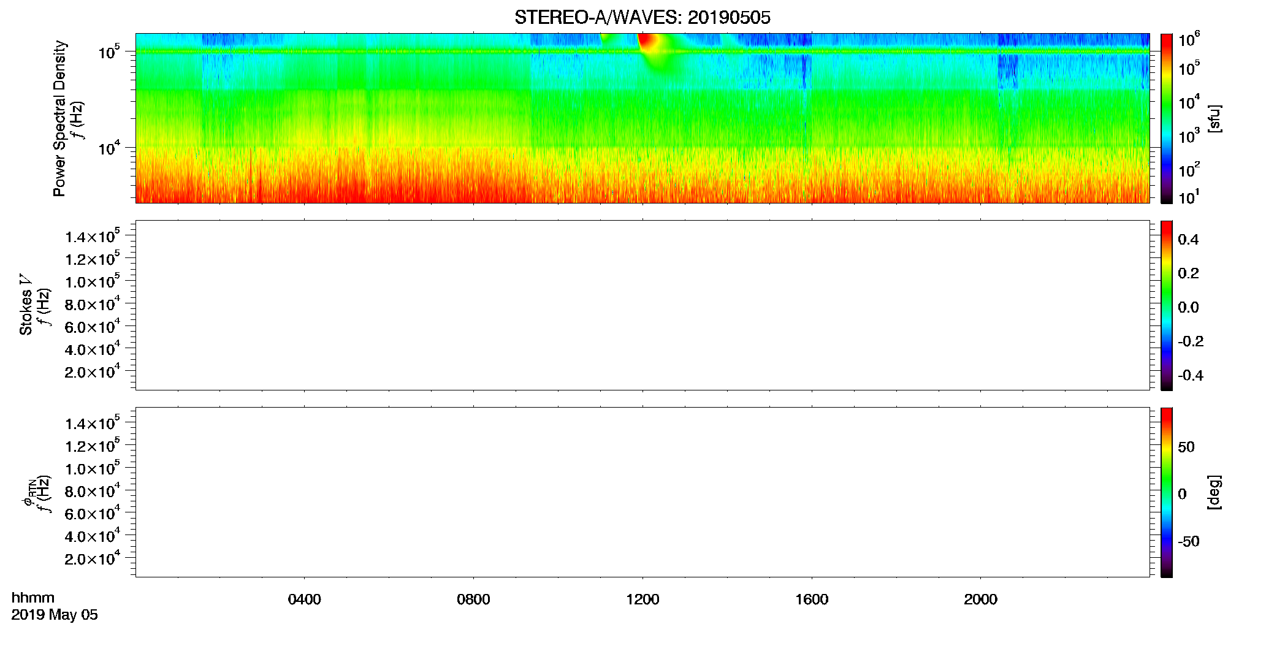This screenshot has height=662, width=1285.
Task: Click the 2019 May 05 date label
Action: point(55,615)
